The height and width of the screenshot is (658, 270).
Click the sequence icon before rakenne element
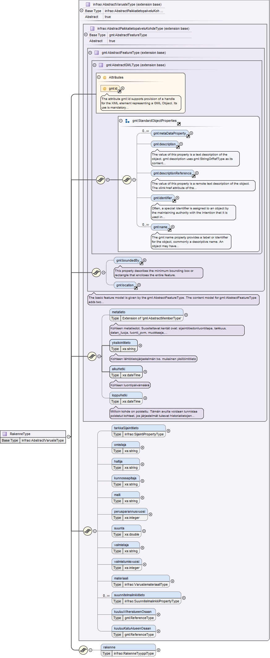tap(83, 650)
